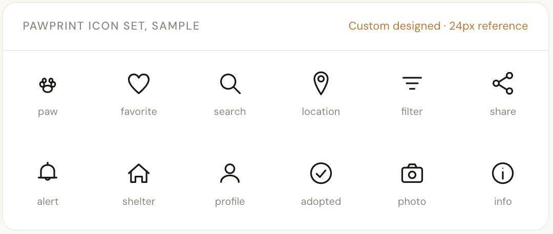Select the heart favorite icon
553x234 pixels.
(x=139, y=83)
